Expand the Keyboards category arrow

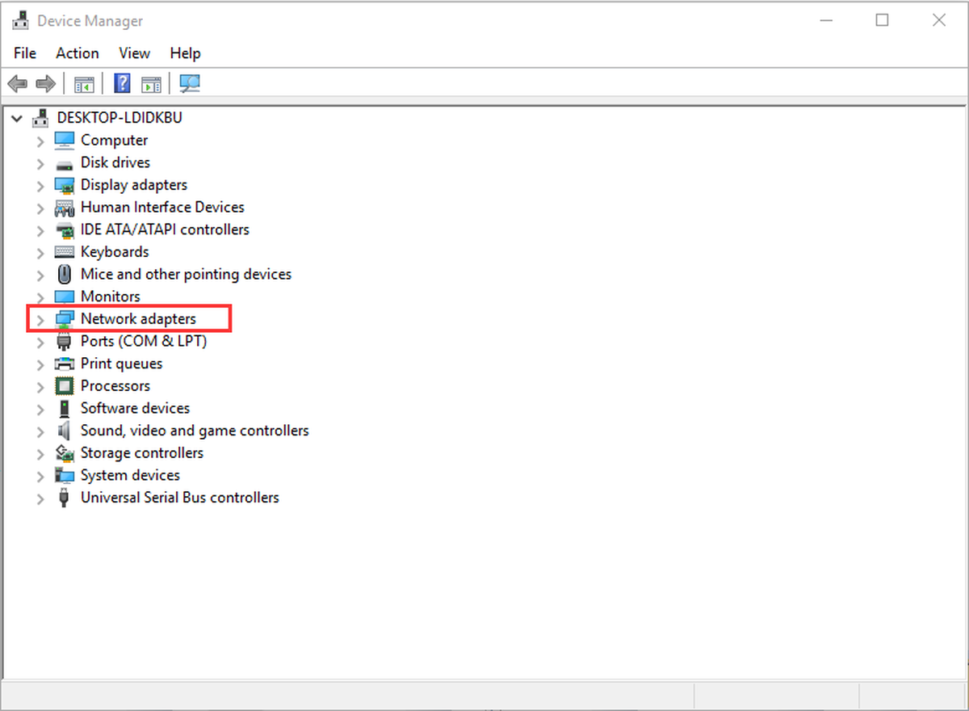(40, 253)
